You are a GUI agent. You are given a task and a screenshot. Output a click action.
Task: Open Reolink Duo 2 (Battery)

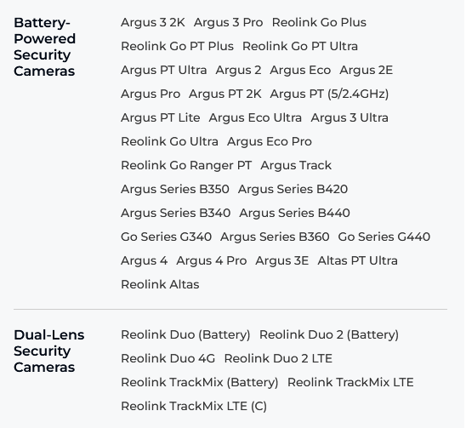coord(329,334)
